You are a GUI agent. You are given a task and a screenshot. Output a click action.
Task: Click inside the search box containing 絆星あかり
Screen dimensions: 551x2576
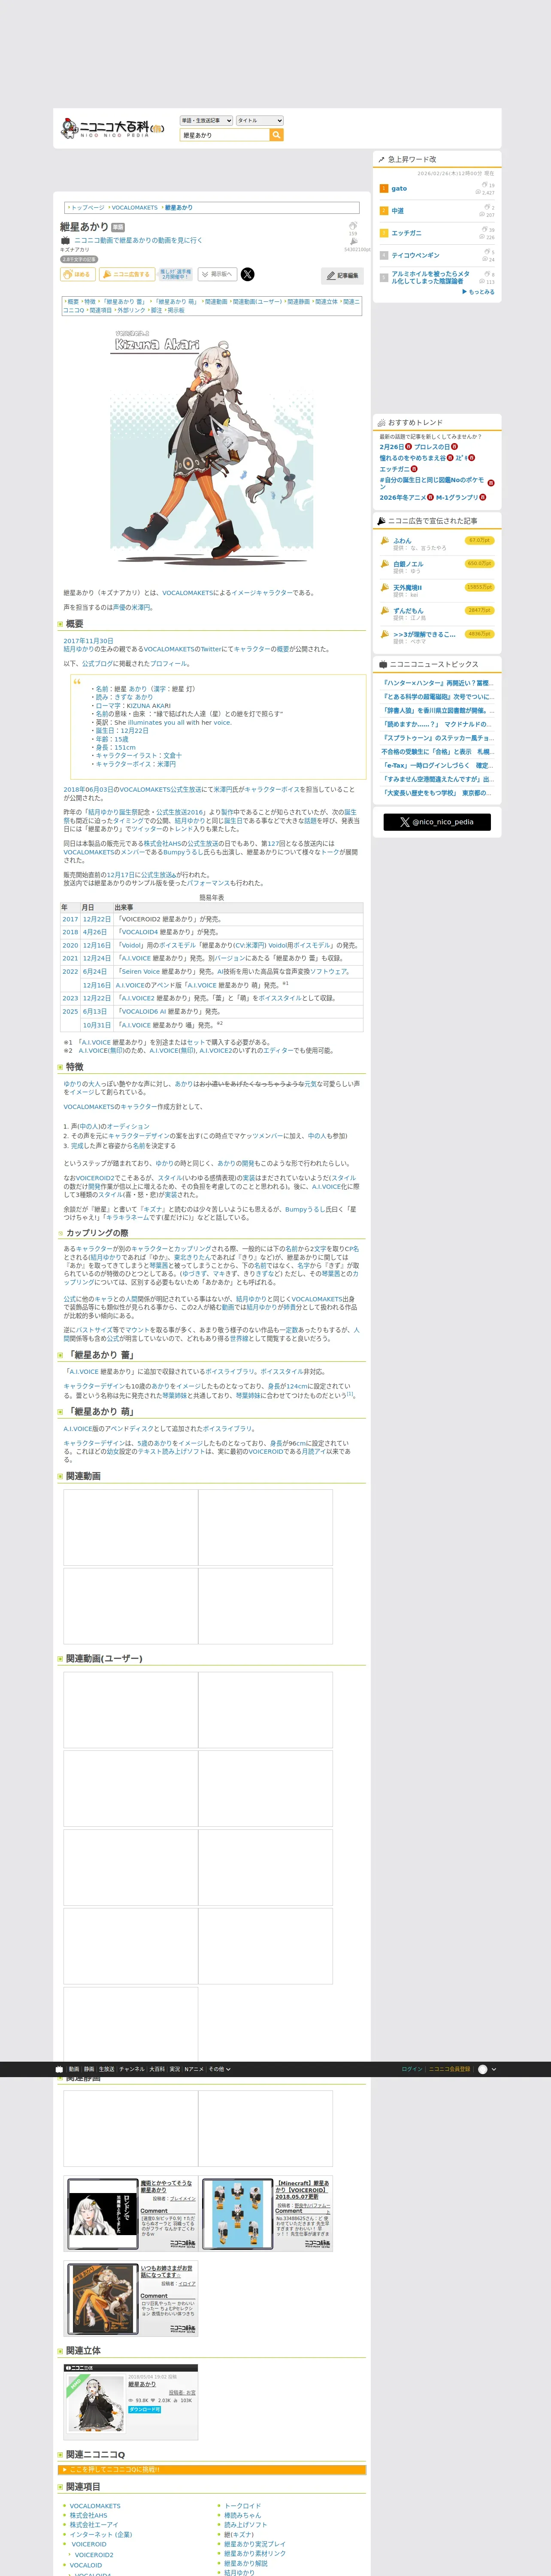coord(225,135)
